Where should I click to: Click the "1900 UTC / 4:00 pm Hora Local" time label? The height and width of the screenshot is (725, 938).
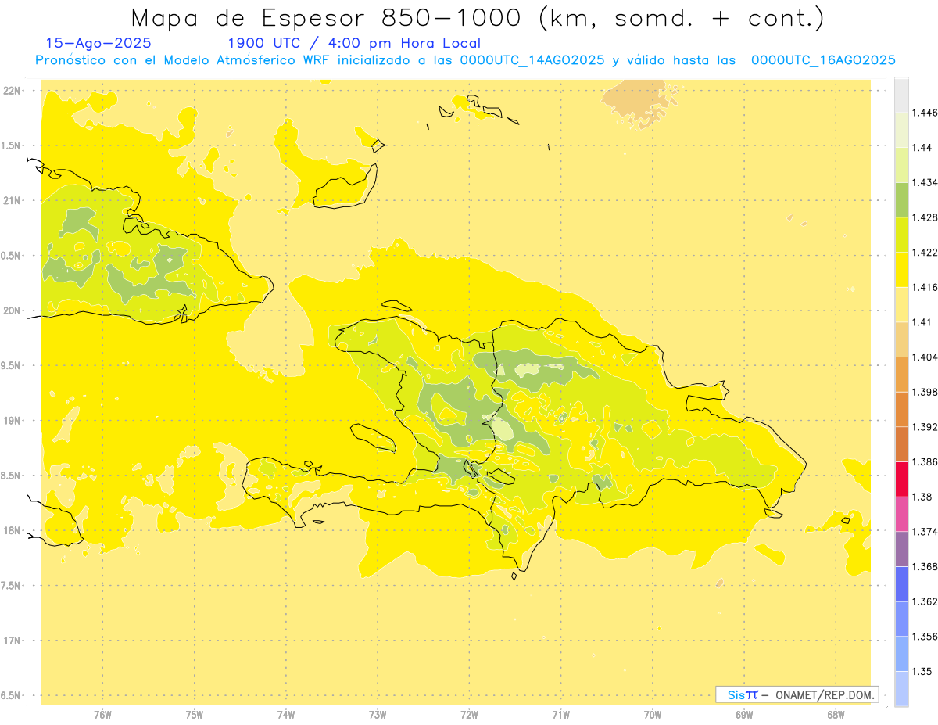354,44
